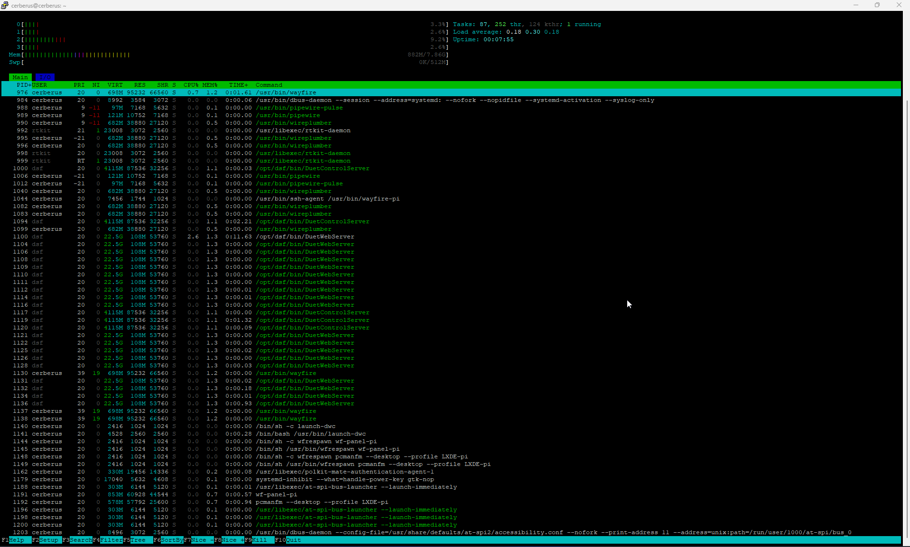Image resolution: width=910 pixels, height=547 pixels.
Task: Sort by the SHR column header
Action: click(x=163, y=85)
